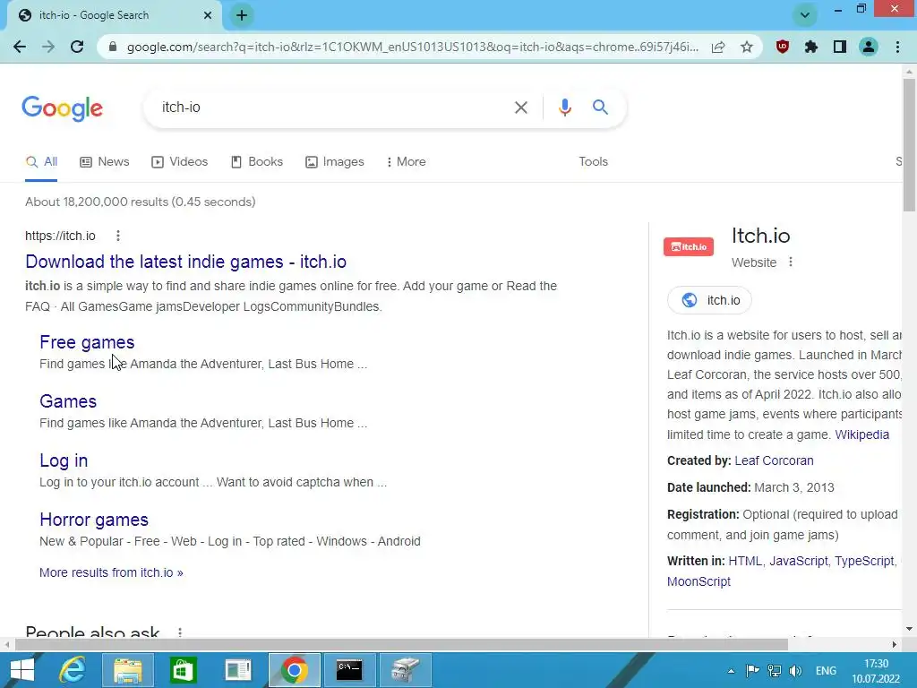Reload the current page
917x688 pixels.
click(77, 47)
